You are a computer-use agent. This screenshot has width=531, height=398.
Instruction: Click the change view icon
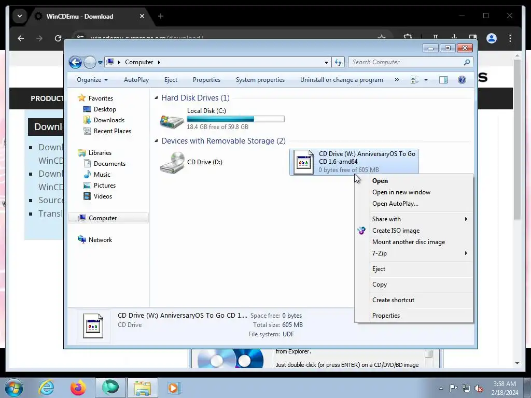[415, 80]
